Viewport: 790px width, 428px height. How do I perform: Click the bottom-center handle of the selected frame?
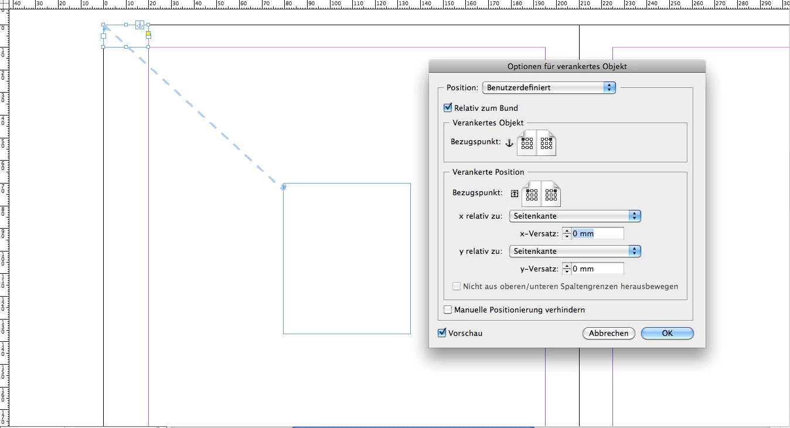[126, 46]
